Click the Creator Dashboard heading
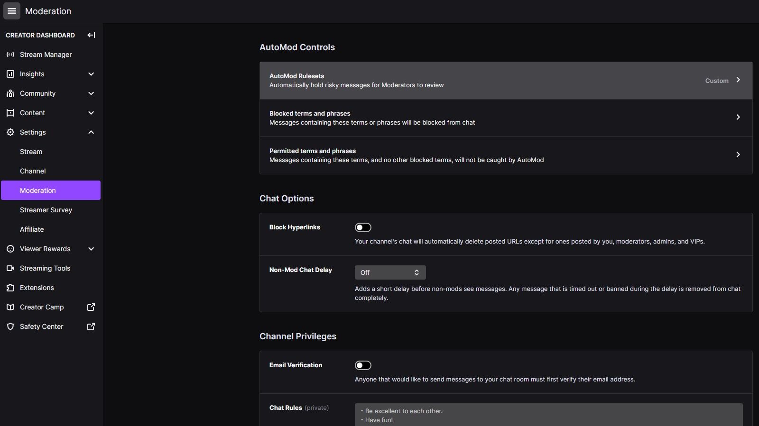759x426 pixels. [x=40, y=35]
